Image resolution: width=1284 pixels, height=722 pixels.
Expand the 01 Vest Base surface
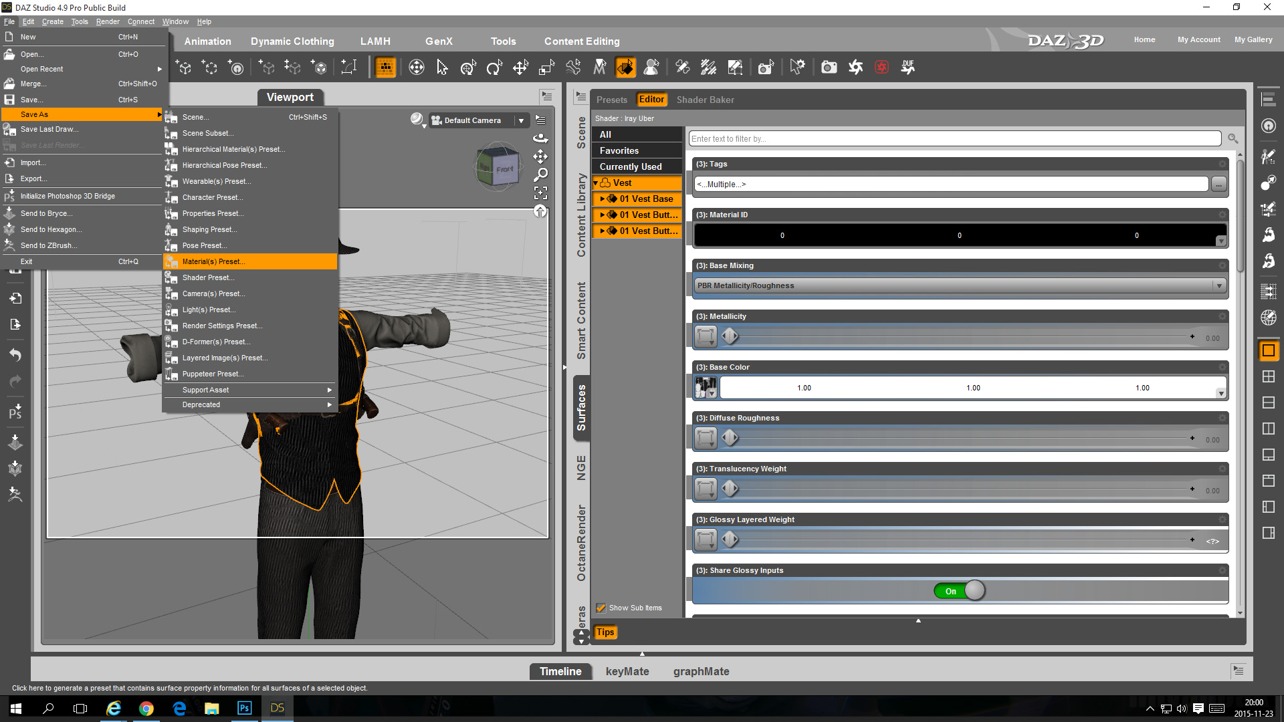tap(602, 199)
